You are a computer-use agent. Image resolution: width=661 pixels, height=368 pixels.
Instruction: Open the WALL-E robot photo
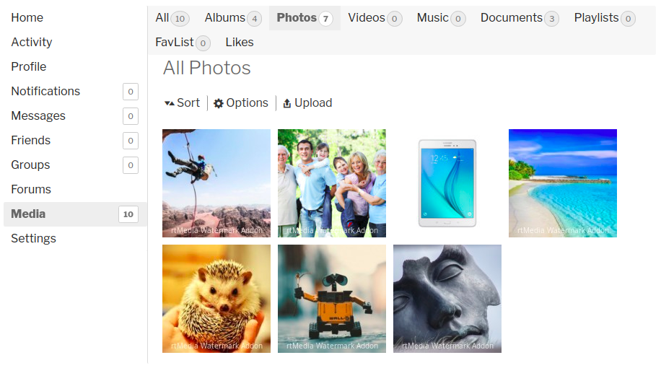tap(332, 299)
